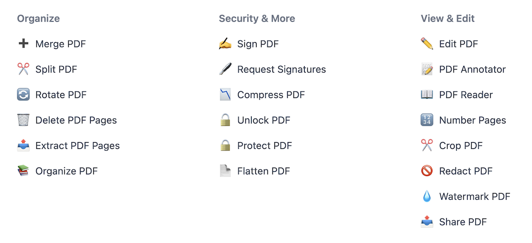Click the plus icon beside Merge PDF
This screenshot has width=532, height=243.
point(23,44)
